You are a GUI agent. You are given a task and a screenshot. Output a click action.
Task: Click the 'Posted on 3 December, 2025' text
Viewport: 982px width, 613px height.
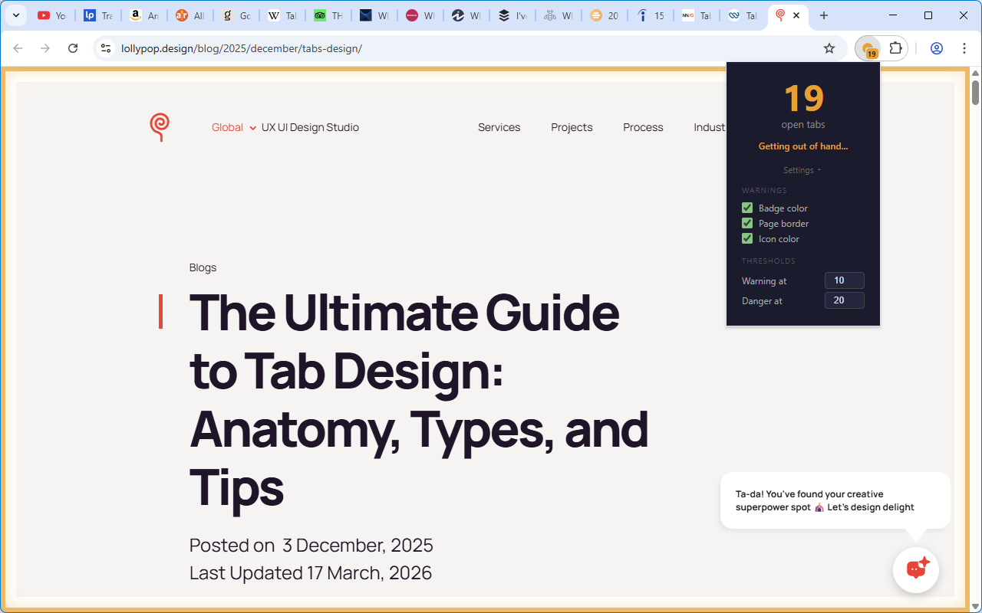pos(311,545)
